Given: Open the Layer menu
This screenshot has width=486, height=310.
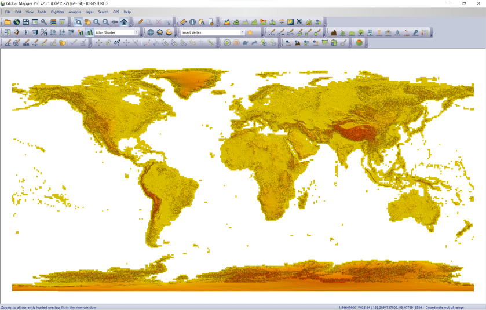Looking at the screenshot, I should [89, 12].
